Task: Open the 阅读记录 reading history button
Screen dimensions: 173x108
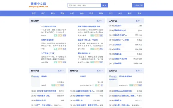Action: pyautogui.click(x=138, y=5)
